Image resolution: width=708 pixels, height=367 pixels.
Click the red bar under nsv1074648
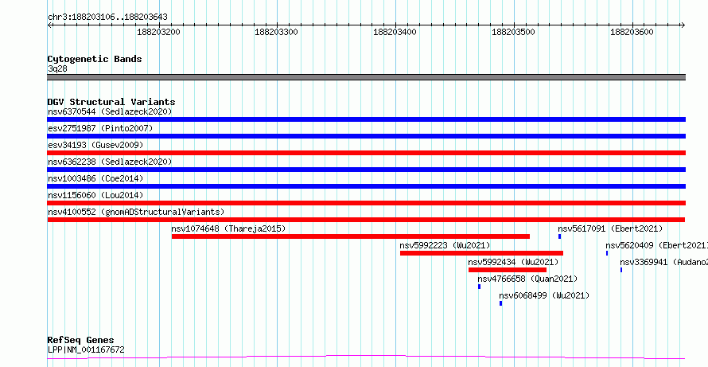point(351,236)
